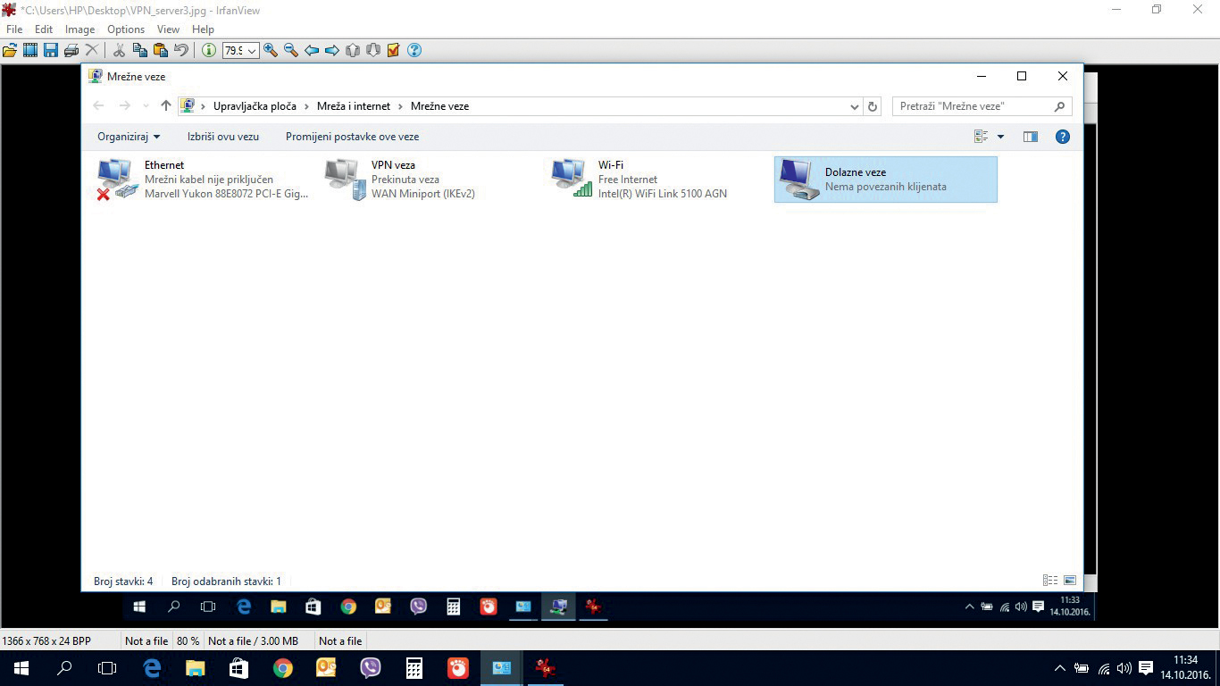Start the Slideshow via filmstrip icon
1220x686 pixels.
point(30,51)
